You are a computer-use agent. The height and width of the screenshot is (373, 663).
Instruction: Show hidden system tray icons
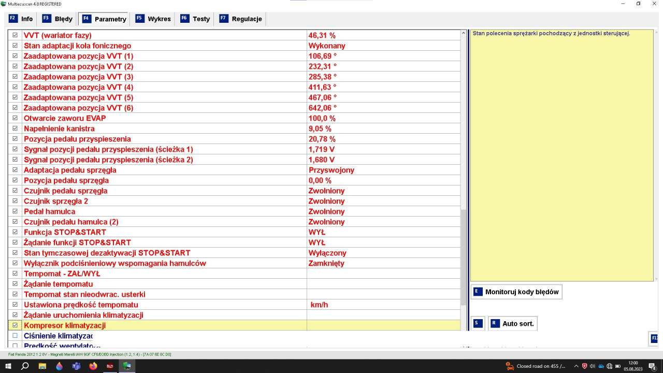coord(576,366)
